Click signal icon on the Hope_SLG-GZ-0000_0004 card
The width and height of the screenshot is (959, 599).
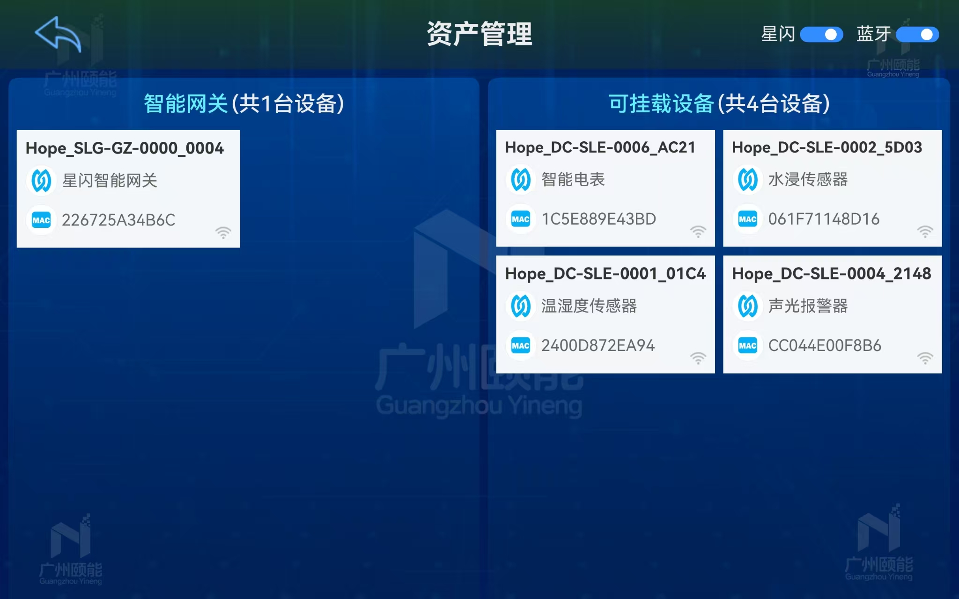223,233
